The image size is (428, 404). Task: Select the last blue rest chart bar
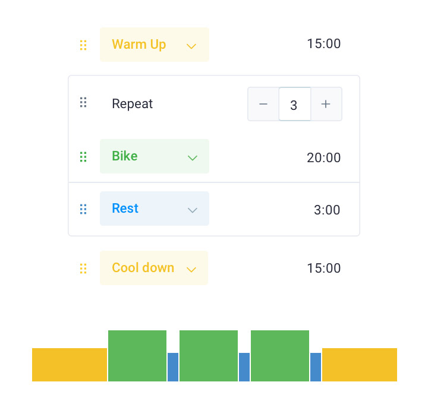coord(316,367)
